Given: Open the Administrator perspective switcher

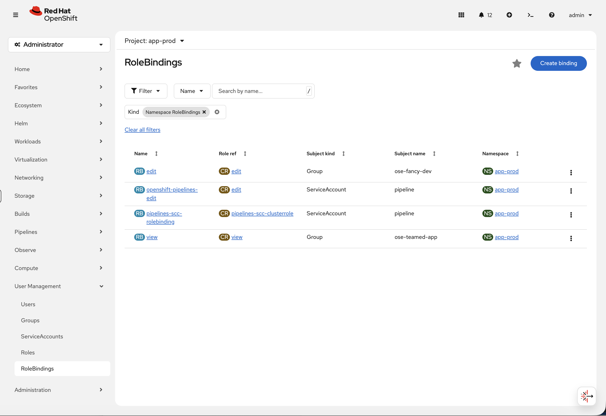Looking at the screenshot, I should (59, 44).
